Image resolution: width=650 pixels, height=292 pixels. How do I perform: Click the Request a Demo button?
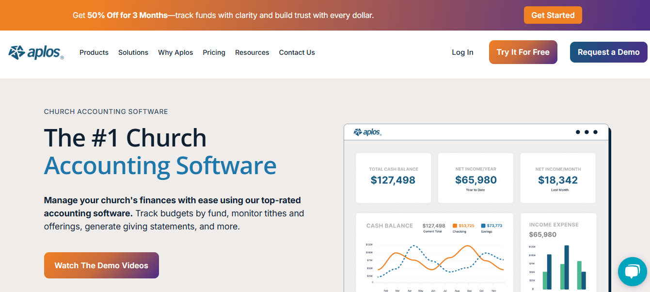(x=609, y=52)
